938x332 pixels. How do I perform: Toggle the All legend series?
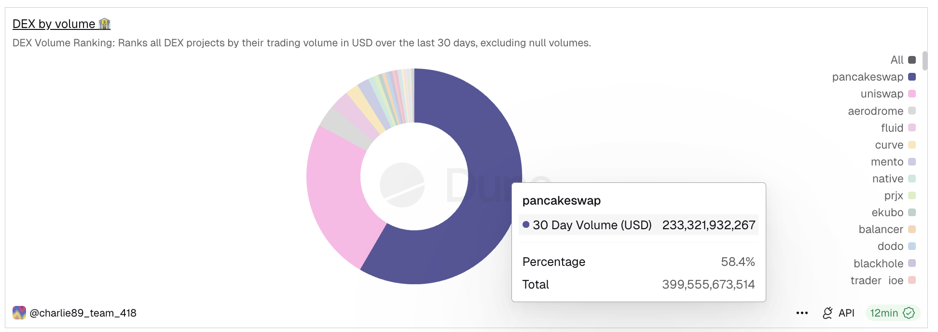tap(902, 60)
